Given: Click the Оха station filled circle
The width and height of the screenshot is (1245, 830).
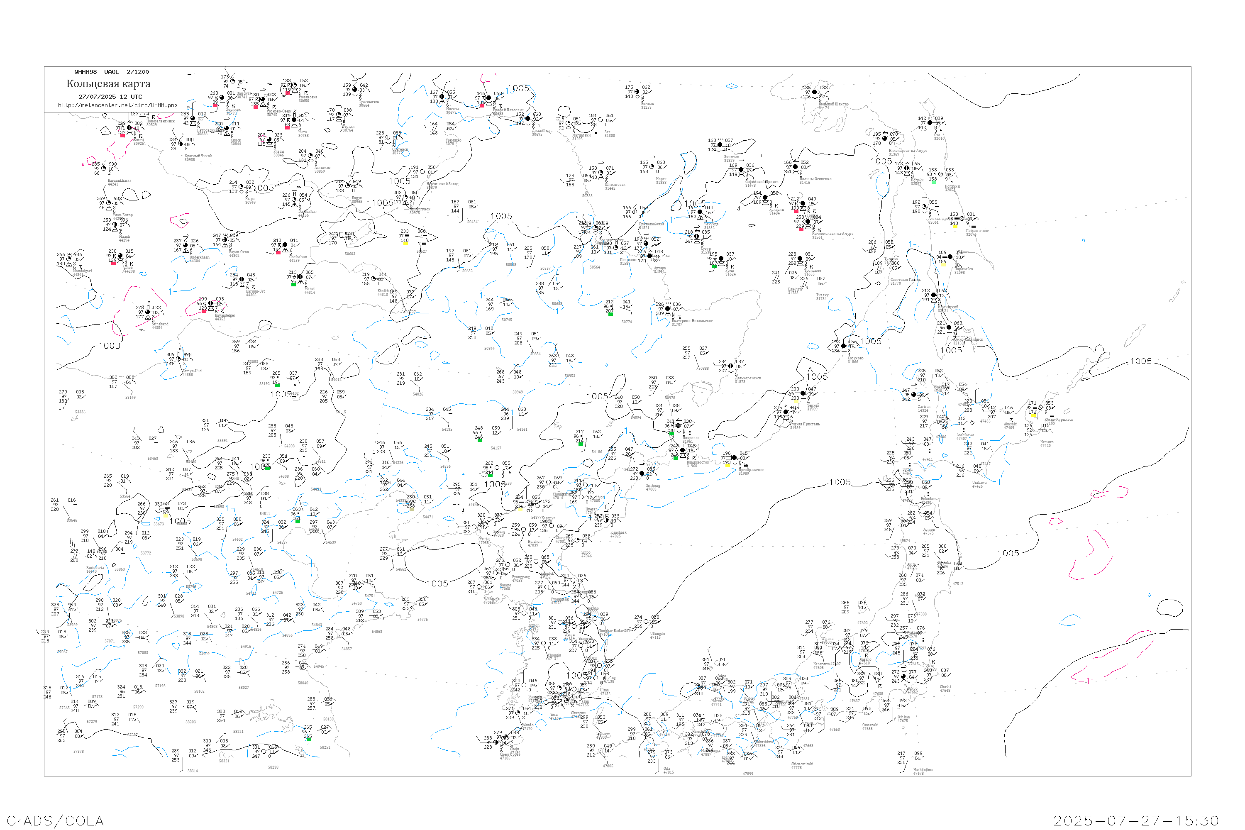Looking at the screenshot, I should (930, 123).
